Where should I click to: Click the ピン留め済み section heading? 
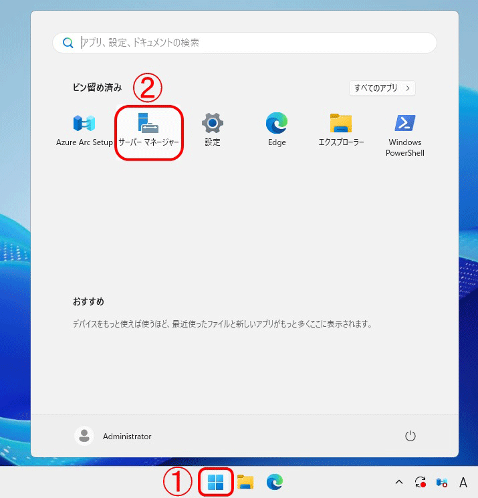point(98,88)
